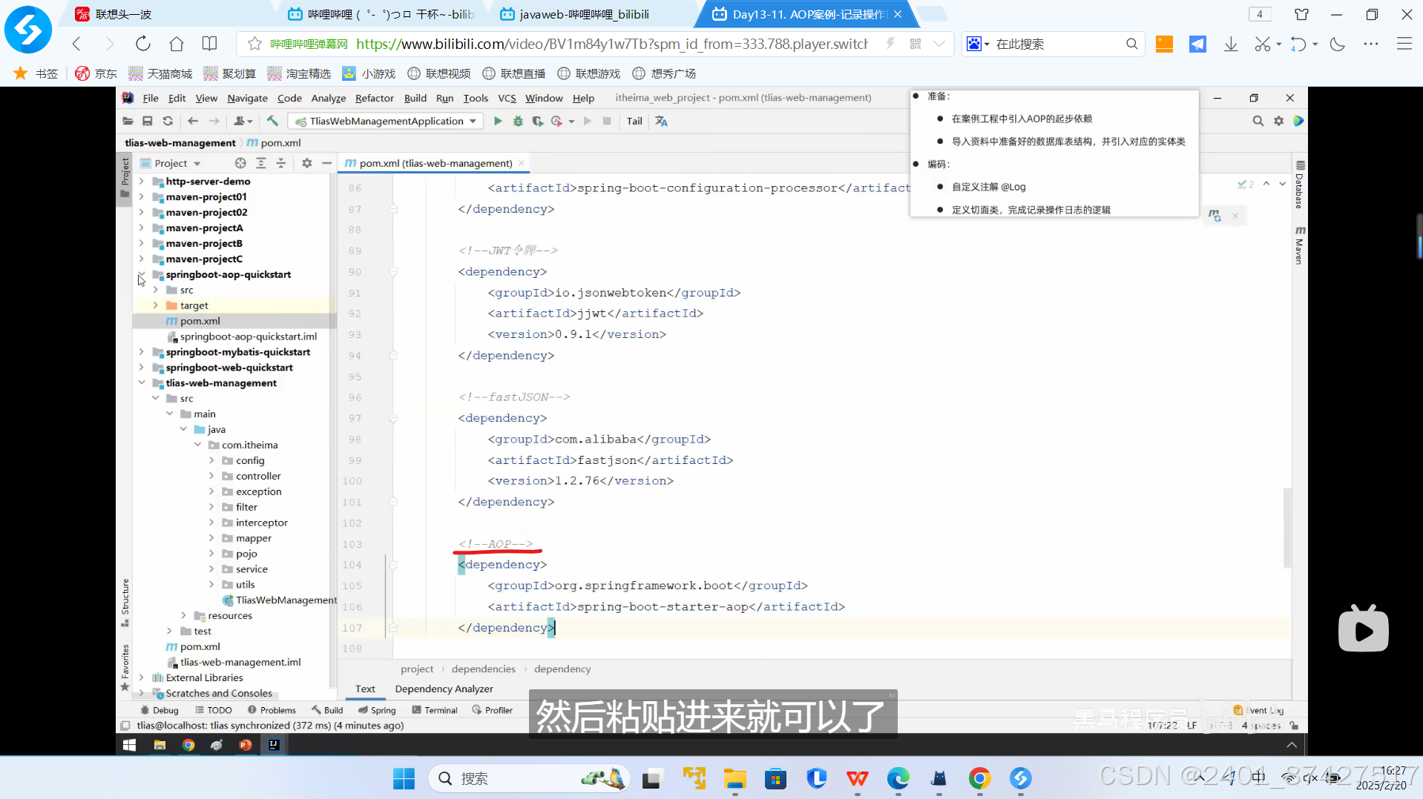
Task: Click the translate icon in IDE toolbar
Action: point(661,121)
